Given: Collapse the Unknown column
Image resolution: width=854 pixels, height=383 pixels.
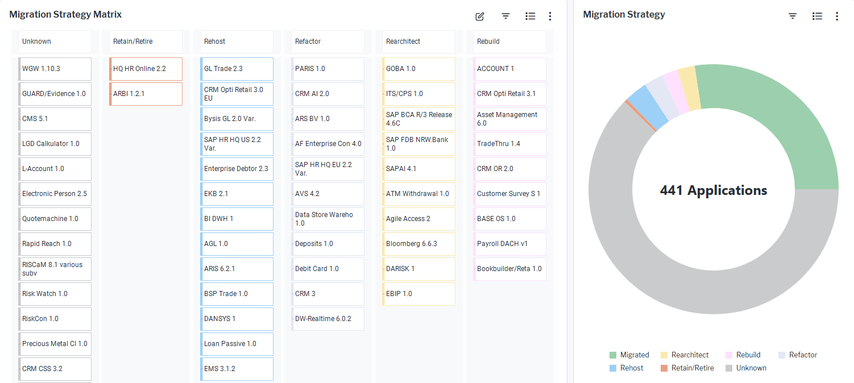Looking at the screenshot, I should (55, 41).
